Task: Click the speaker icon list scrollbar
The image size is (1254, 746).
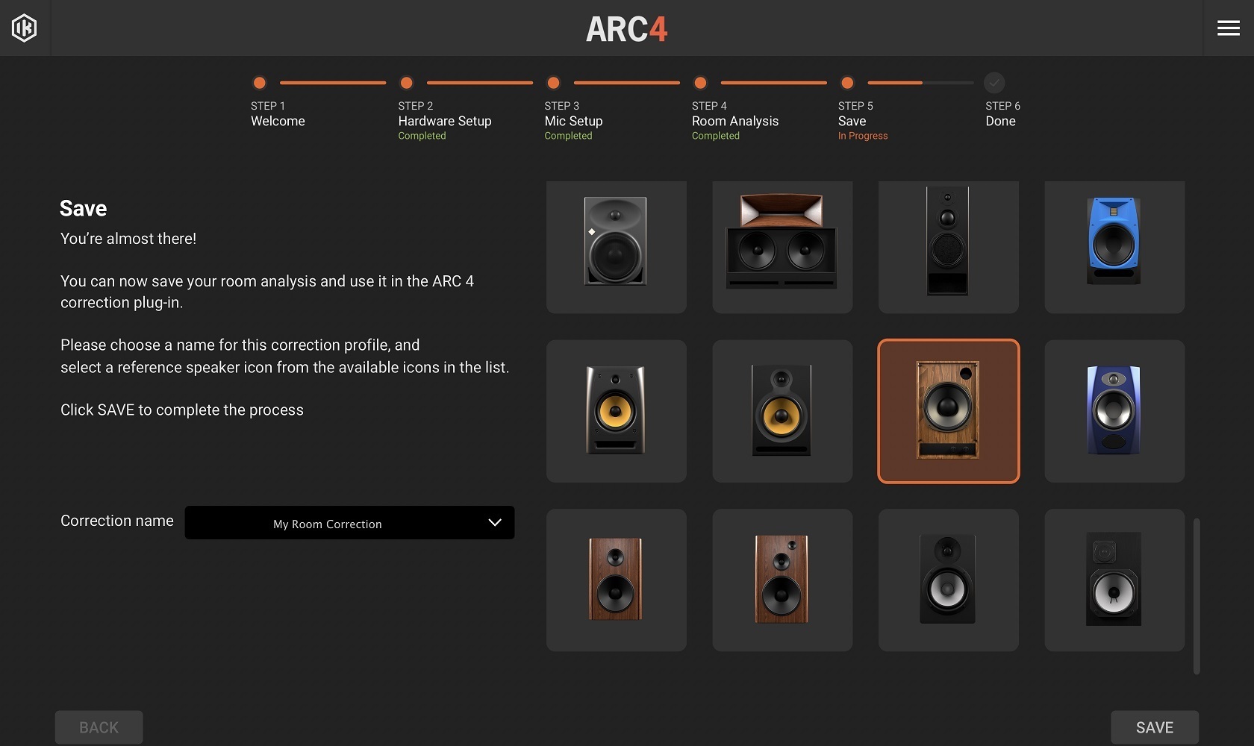Action: click(x=1197, y=596)
